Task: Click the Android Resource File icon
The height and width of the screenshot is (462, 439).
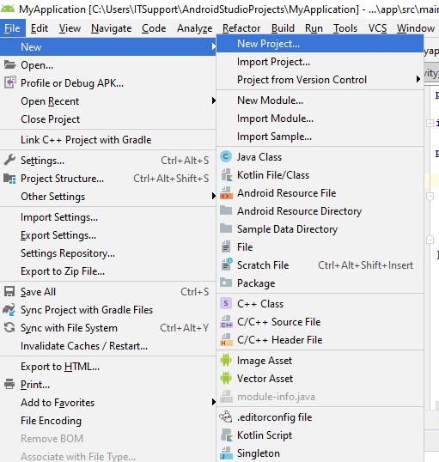Action: (x=226, y=193)
